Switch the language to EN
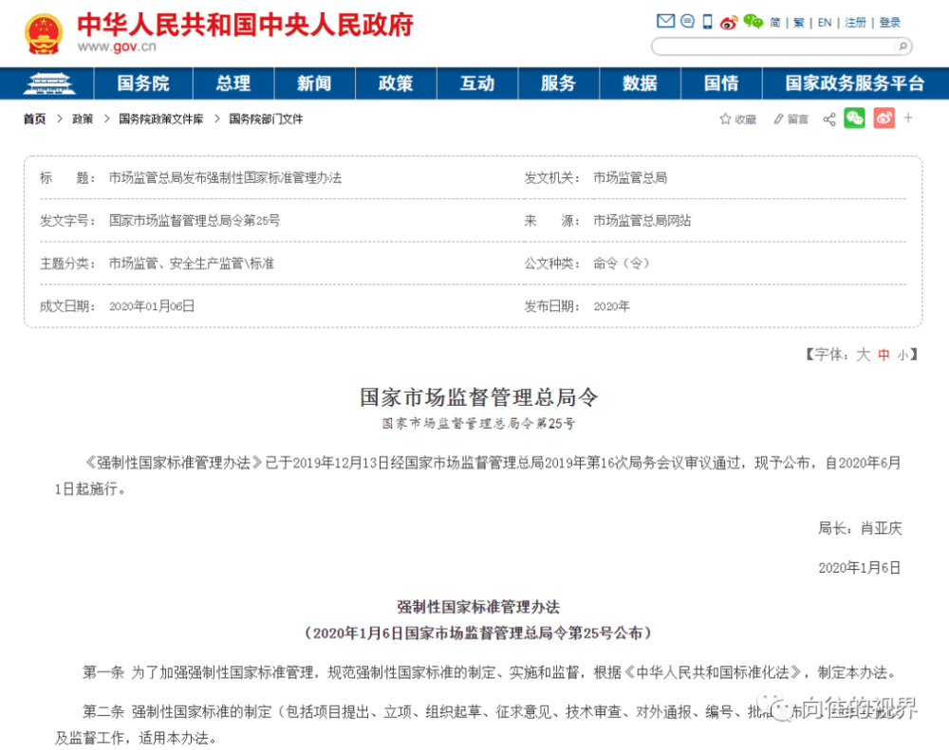The height and width of the screenshot is (750, 949). click(x=824, y=22)
